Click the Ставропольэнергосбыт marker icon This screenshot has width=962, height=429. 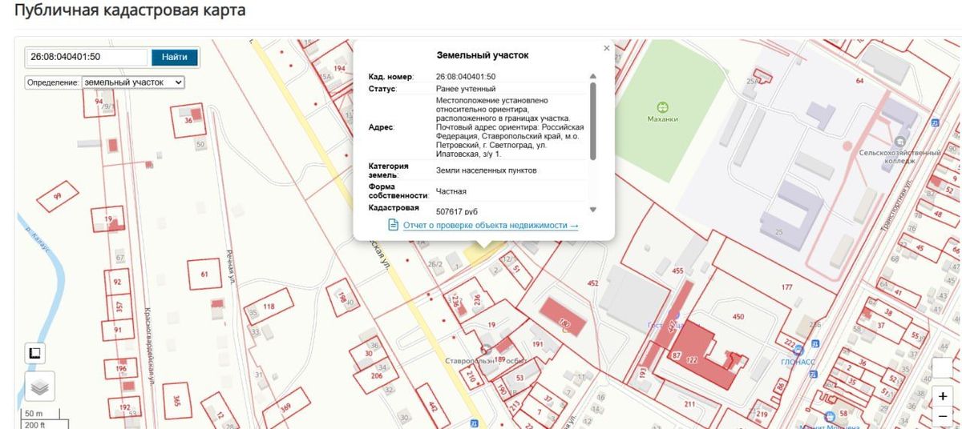click(485, 350)
